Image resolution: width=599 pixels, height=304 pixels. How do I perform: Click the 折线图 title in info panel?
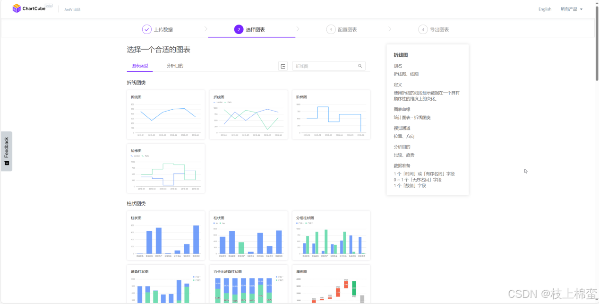coord(401,55)
